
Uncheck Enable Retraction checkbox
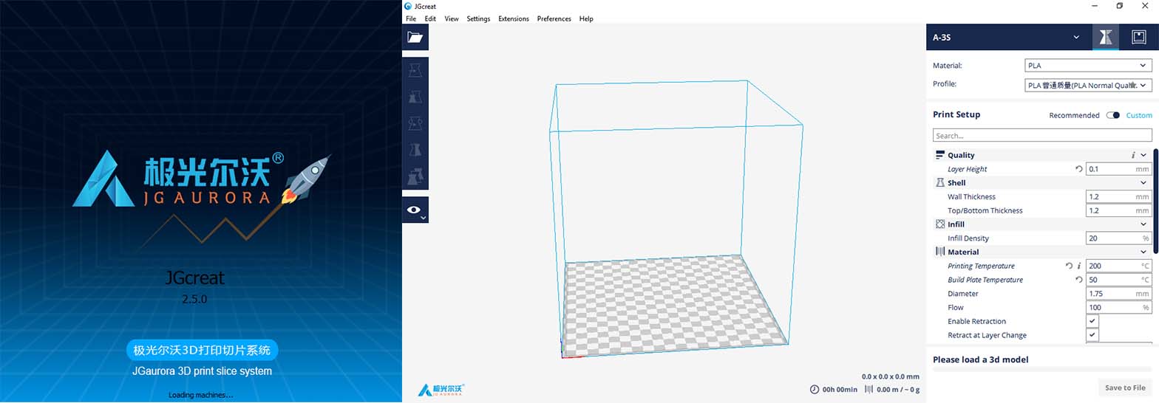[x=1092, y=321]
